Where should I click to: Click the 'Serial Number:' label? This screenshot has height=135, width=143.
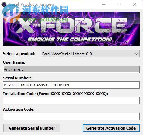click(x=17, y=78)
